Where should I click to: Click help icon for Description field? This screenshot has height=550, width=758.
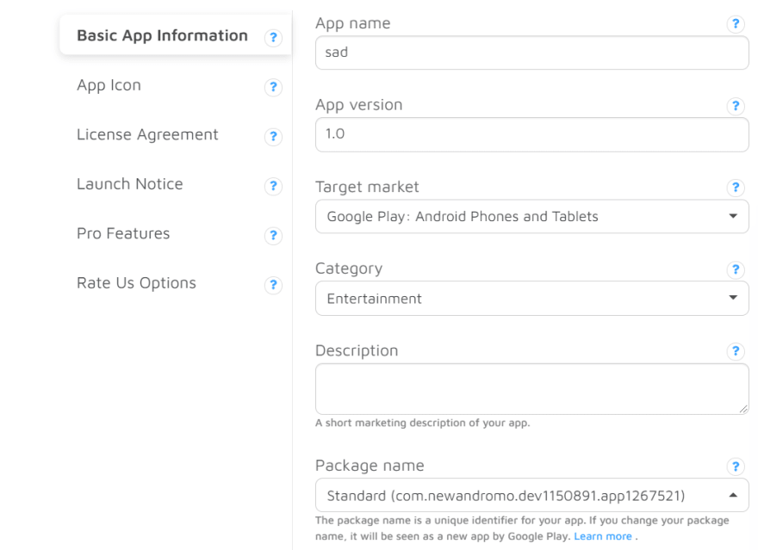[x=736, y=351]
